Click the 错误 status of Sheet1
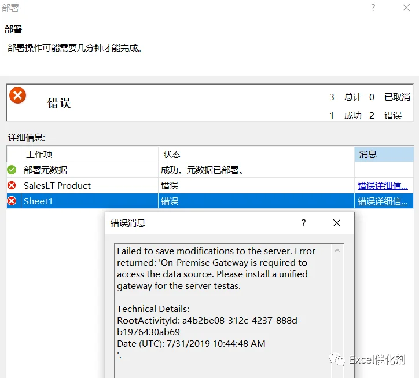This screenshot has width=419, height=378. (170, 201)
